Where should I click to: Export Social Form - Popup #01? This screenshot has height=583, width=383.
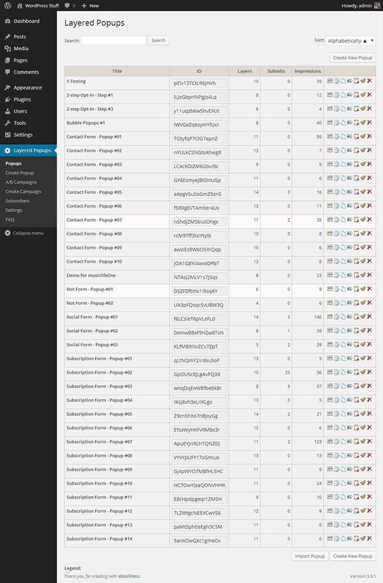(350, 317)
